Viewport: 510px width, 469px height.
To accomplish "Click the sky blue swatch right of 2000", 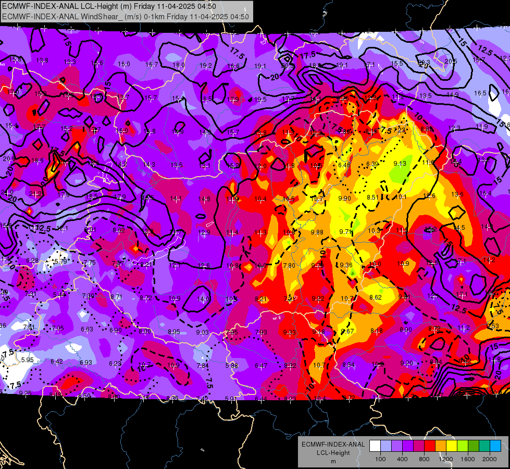I will 495,446.
